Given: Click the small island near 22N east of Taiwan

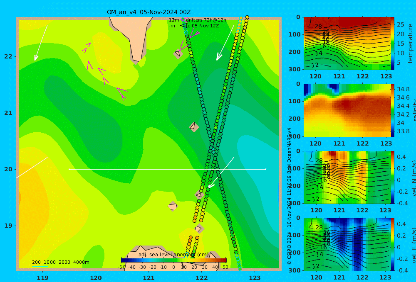Looking at the screenshot, I should (178, 53).
